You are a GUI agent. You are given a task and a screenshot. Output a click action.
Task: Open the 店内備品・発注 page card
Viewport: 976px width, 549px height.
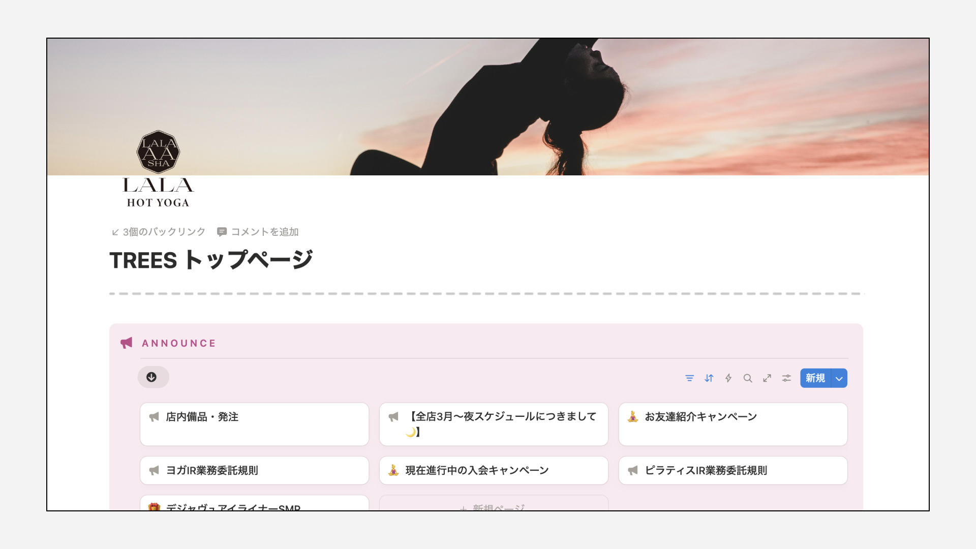(x=254, y=424)
